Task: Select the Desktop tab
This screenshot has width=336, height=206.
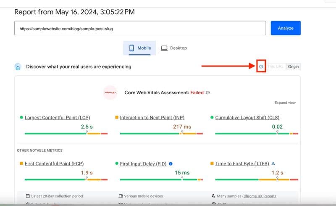Action: (x=174, y=48)
